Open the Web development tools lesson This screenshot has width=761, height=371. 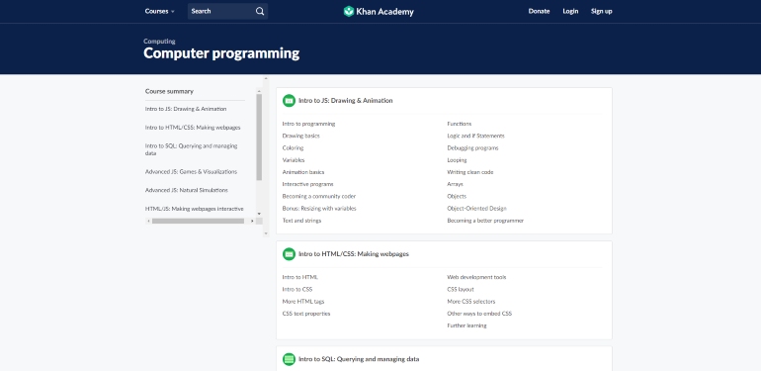click(x=476, y=277)
